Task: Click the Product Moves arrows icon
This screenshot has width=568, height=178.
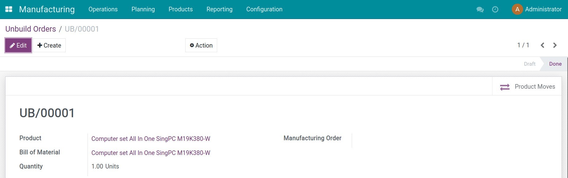Action: pyautogui.click(x=505, y=87)
